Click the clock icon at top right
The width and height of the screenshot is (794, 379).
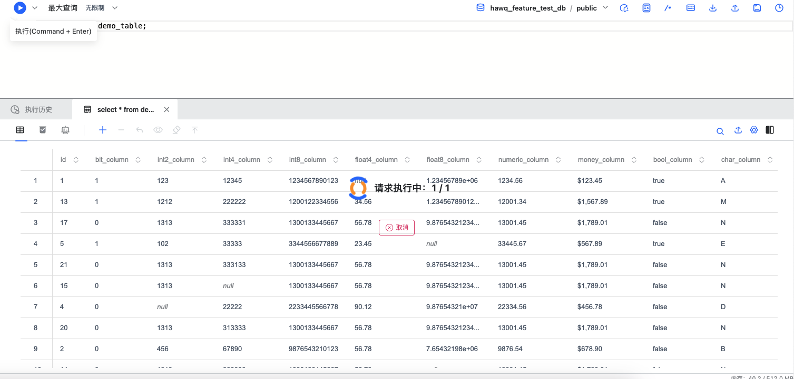[779, 8]
